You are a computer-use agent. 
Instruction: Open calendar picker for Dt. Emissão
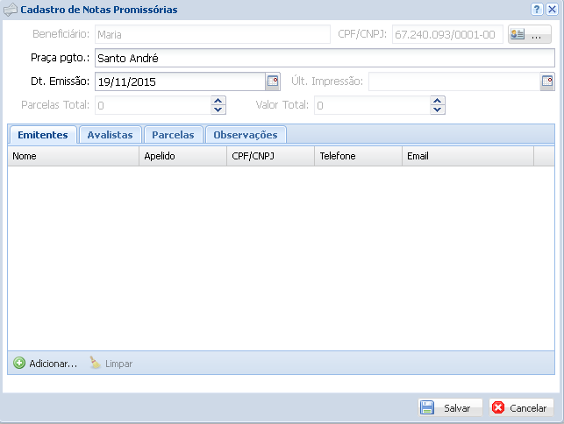273,81
